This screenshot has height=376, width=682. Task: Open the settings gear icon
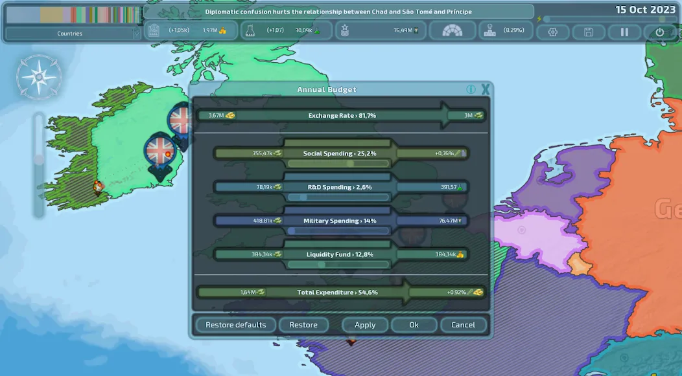tap(552, 31)
